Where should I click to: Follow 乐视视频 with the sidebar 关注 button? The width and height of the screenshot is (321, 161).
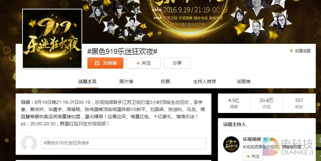point(253,156)
